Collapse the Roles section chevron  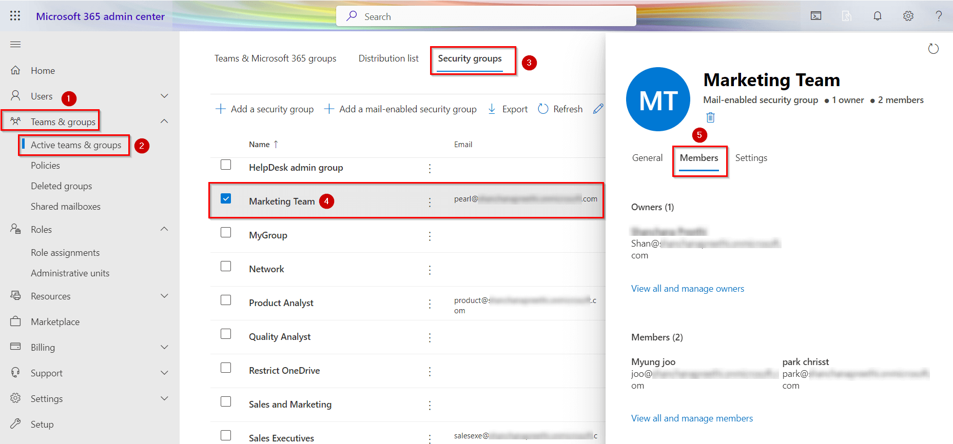click(164, 229)
